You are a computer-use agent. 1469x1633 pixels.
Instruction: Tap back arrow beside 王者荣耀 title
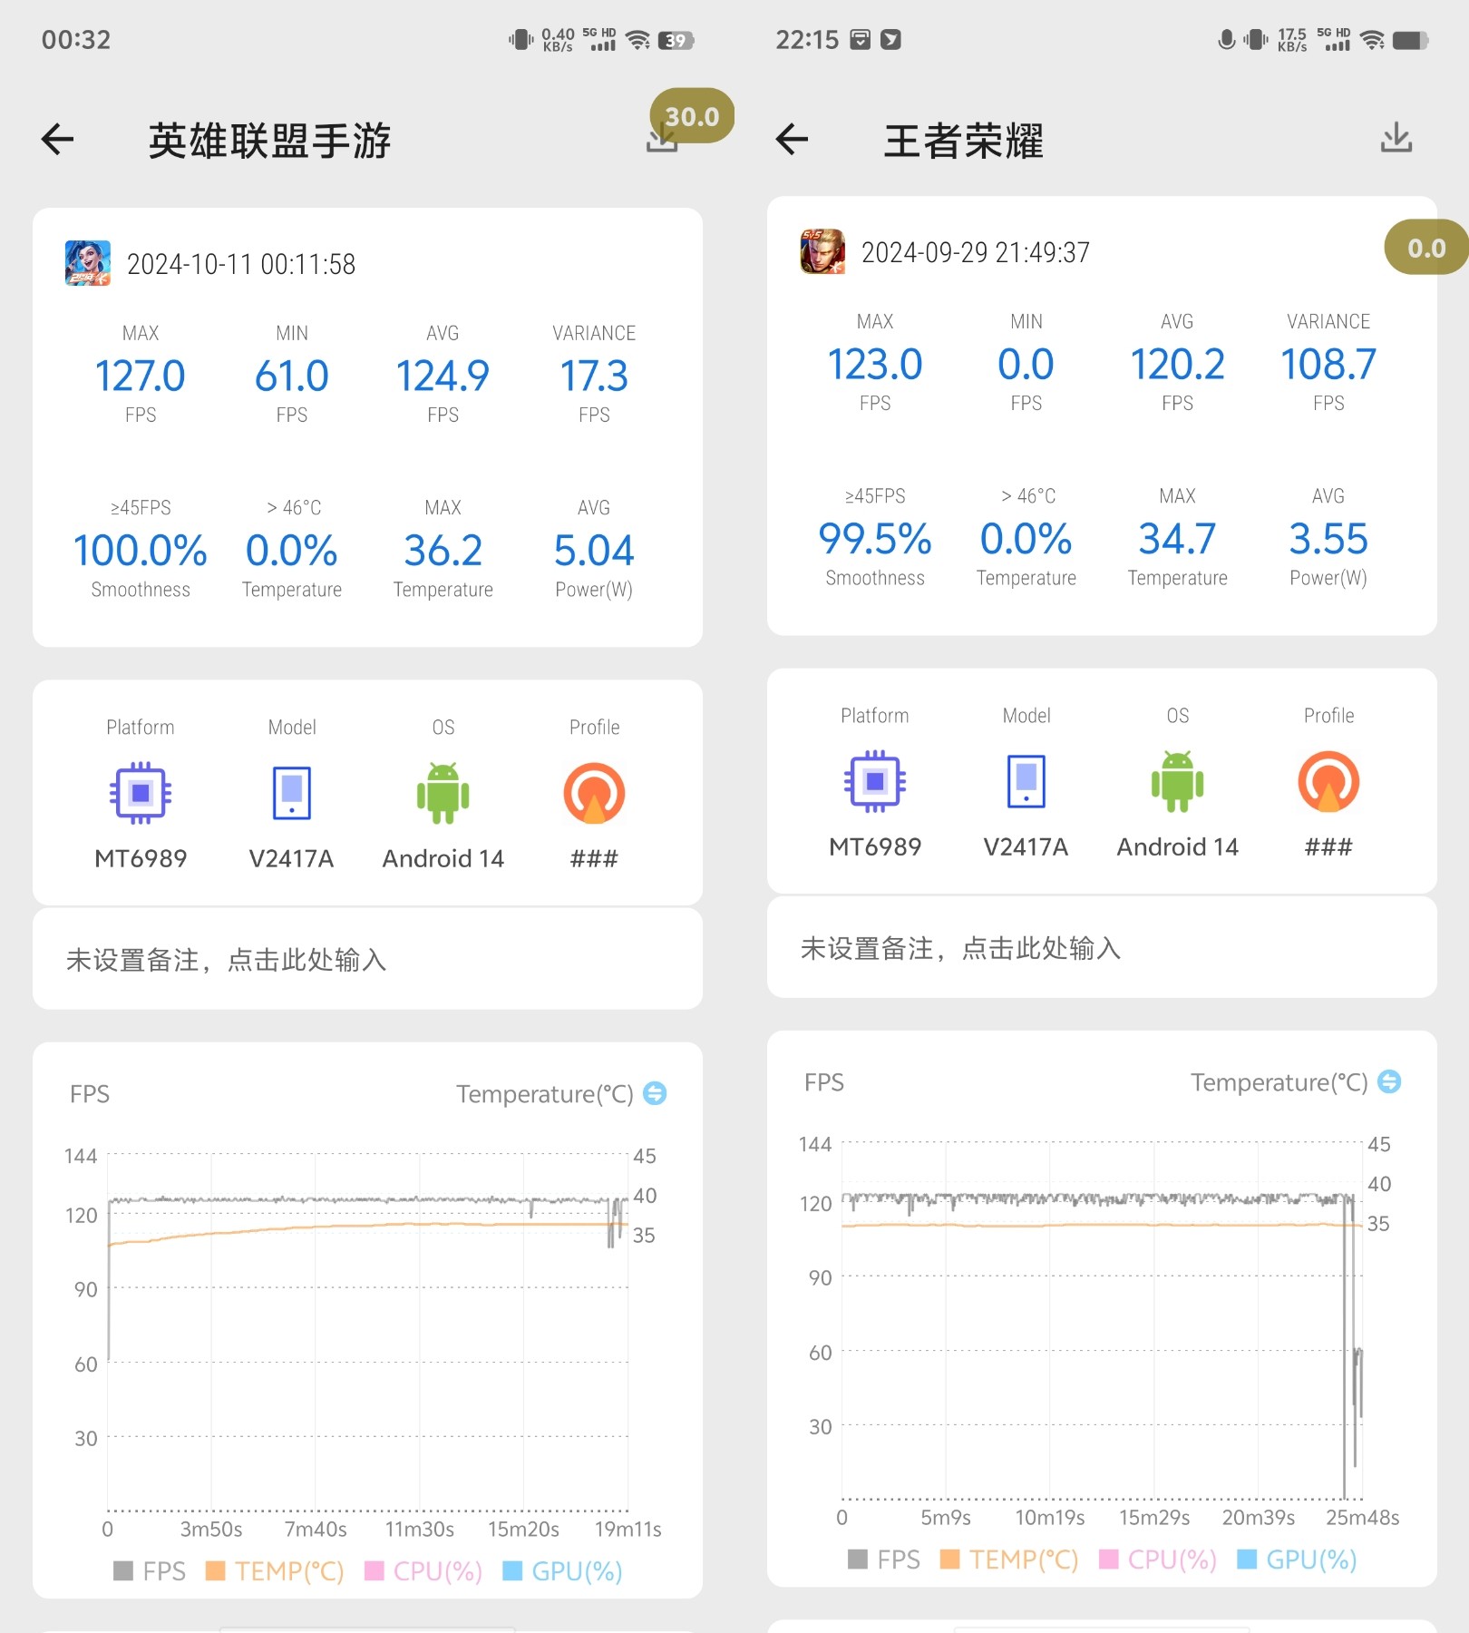click(793, 140)
